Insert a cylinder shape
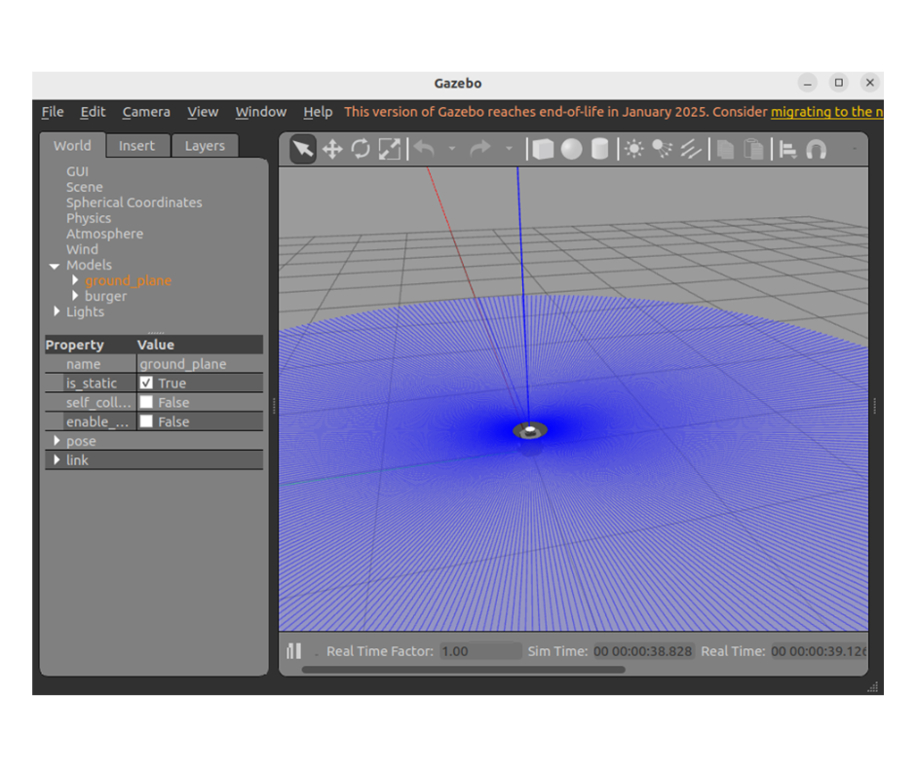 tap(600, 149)
